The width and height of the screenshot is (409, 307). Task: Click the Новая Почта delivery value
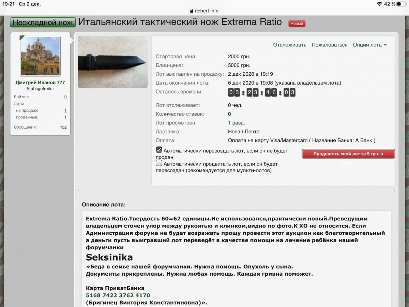coord(244,132)
